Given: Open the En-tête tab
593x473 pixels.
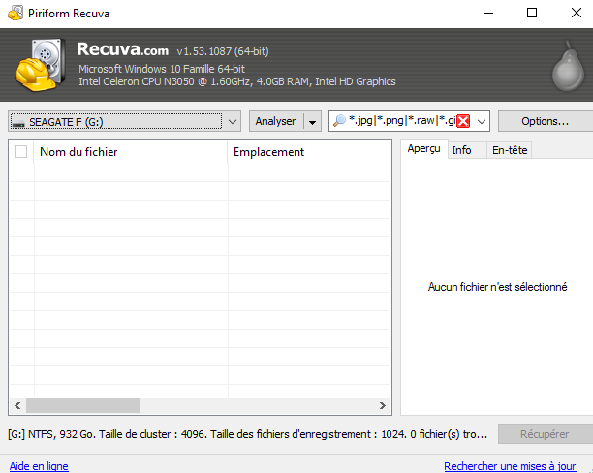Looking at the screenshot, I should coord(510,150).
